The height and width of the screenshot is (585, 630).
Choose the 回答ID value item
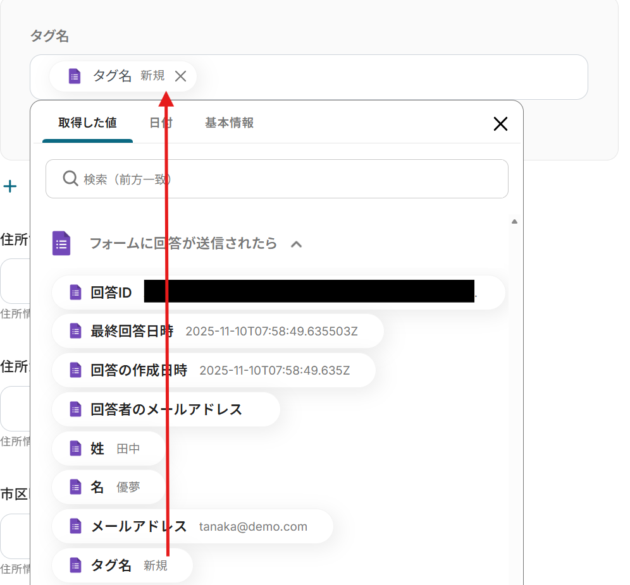(x=111, y=293)
